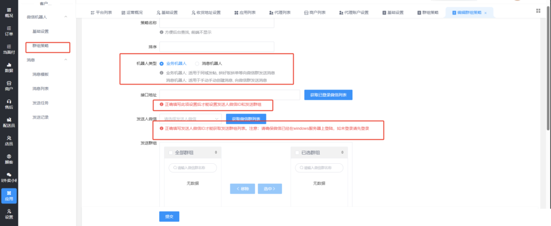The image size is (551, 226).
Task: Tick the 已选群组 checkbox
Action: (298, 153)
